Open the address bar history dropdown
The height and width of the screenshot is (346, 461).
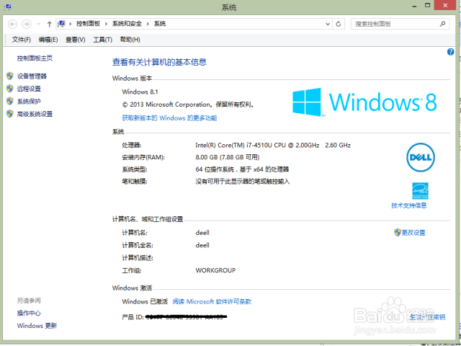(x=328, y=24)
